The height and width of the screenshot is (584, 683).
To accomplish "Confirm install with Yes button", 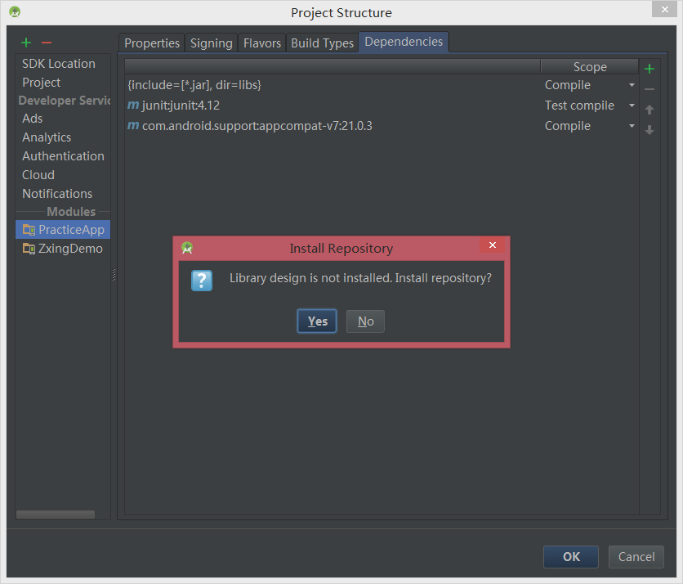I will click(x=317, y=321).
